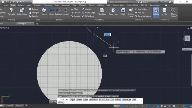
Task: Click the ViewCube in the drawing area
Action: 187,38
